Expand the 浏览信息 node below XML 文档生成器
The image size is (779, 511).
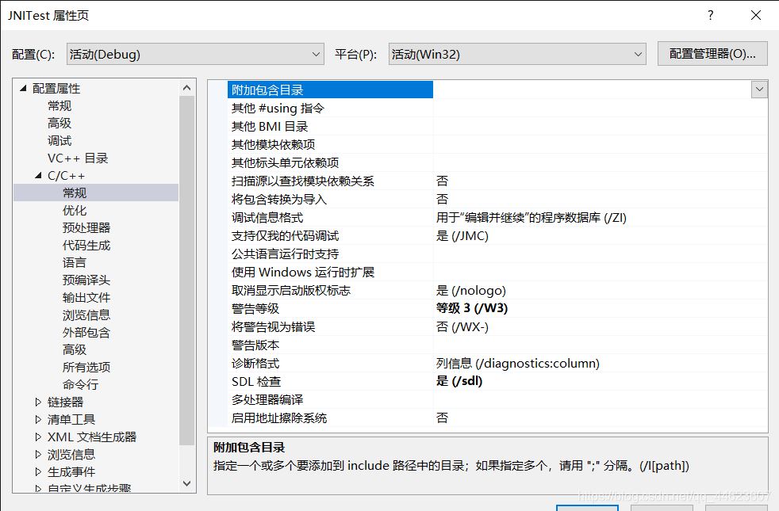(38, 454)
